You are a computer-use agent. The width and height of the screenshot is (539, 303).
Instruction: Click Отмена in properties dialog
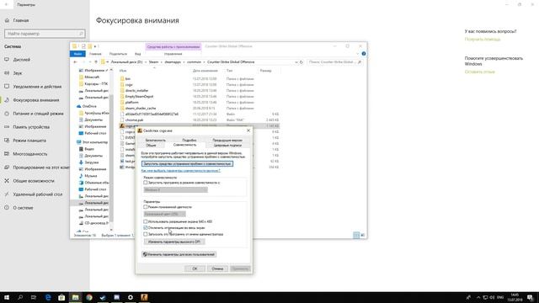point(217,268)
